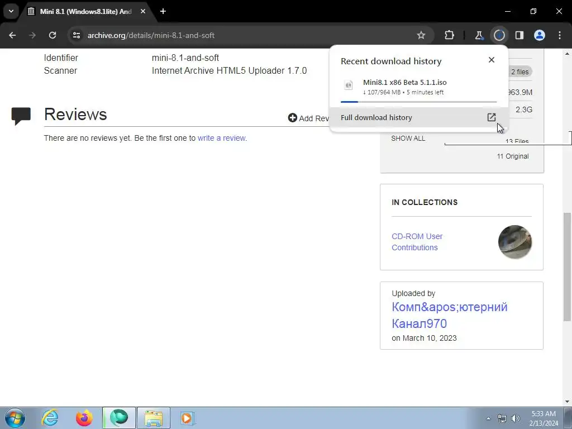Image resolution: width=572 pixels, height=429 pixels.
Task: Open Full download history
Action: 418,117
